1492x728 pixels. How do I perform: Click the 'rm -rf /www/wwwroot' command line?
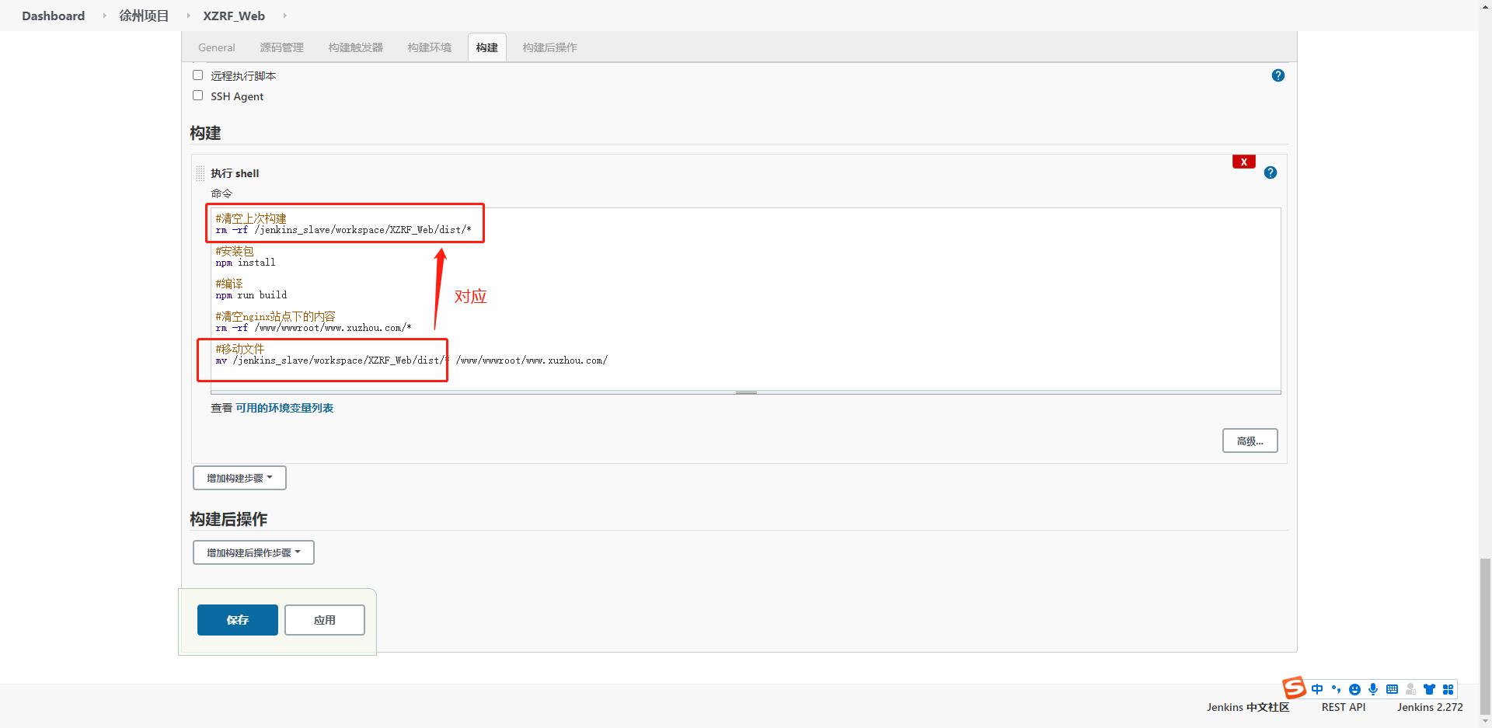click(x=314, y=328)
